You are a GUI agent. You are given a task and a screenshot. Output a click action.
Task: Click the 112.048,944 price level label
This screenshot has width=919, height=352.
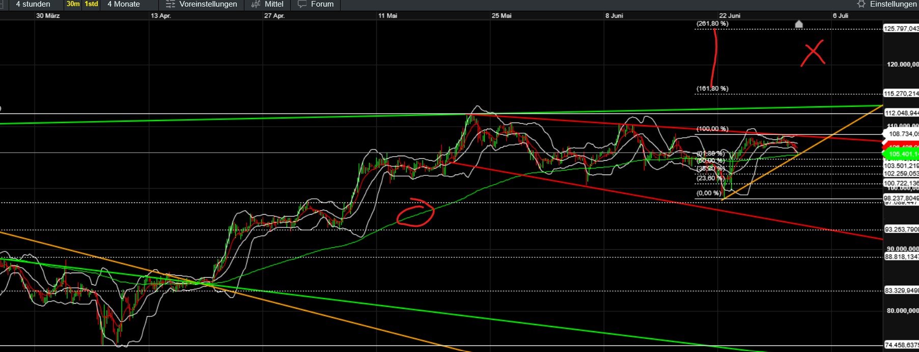[901, 113]
